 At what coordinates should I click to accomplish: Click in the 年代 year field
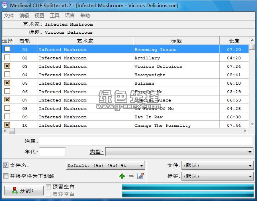pos(53,152)
